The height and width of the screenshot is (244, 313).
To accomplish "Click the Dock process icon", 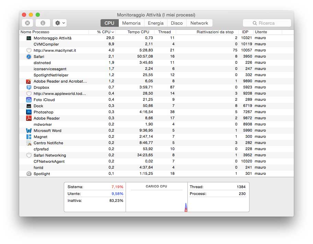I will (29, 106).
